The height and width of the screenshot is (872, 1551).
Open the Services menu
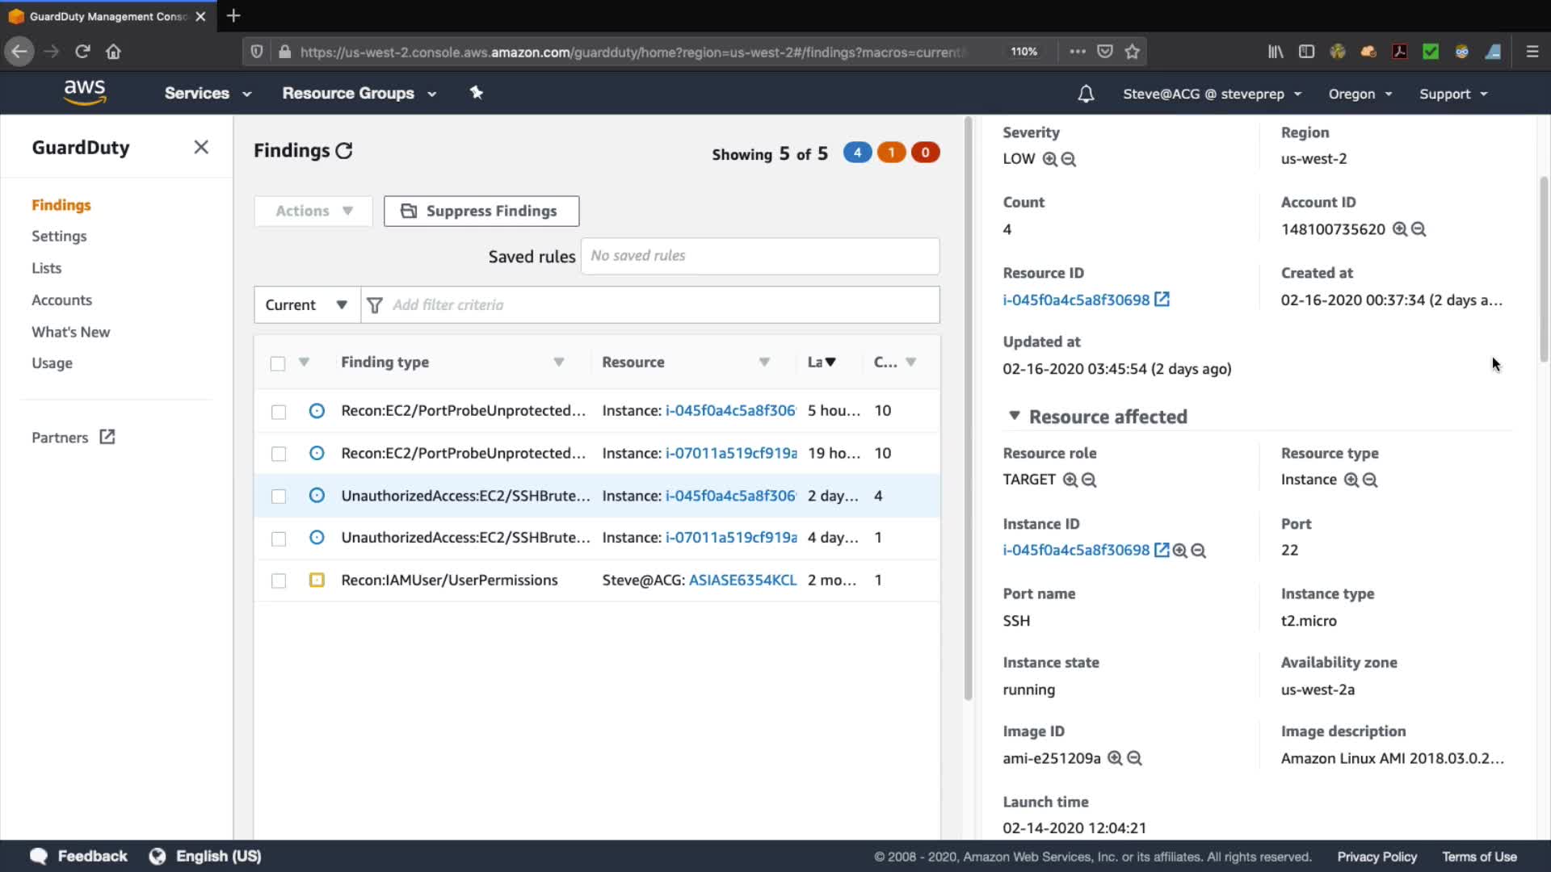click(208, 93)
